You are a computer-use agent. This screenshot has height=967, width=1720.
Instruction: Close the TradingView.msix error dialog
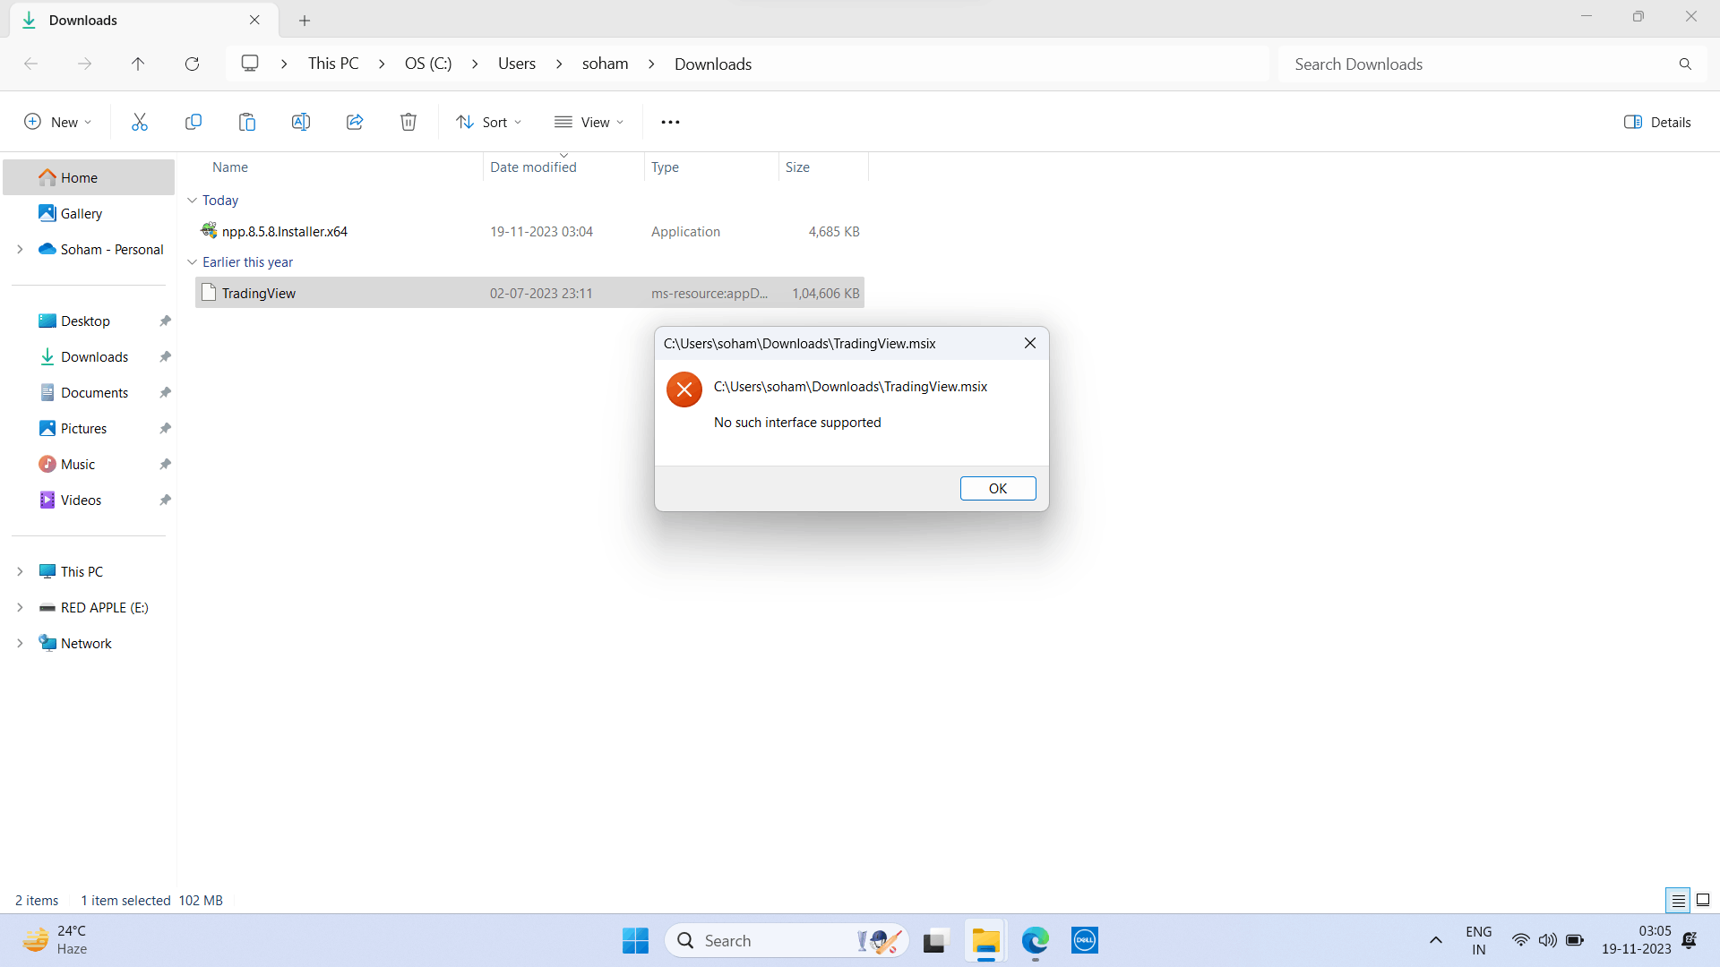point(1030,343)
